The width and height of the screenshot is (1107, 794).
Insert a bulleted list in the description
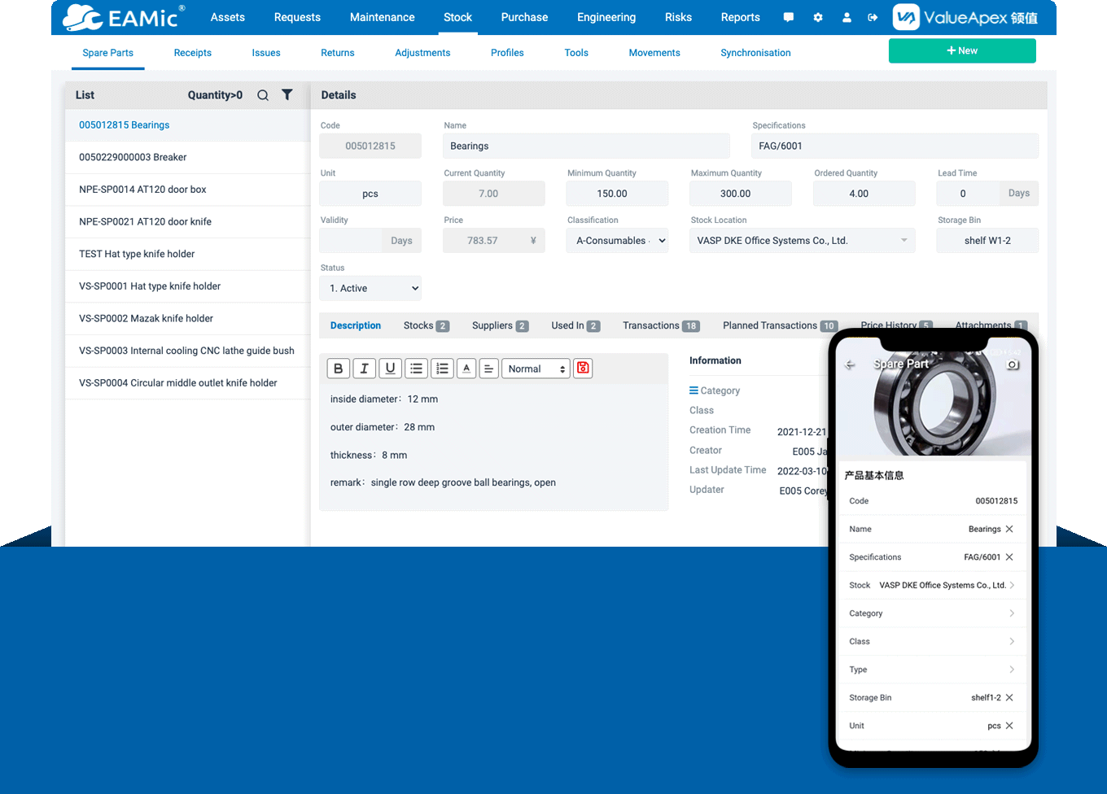[416, 368]
